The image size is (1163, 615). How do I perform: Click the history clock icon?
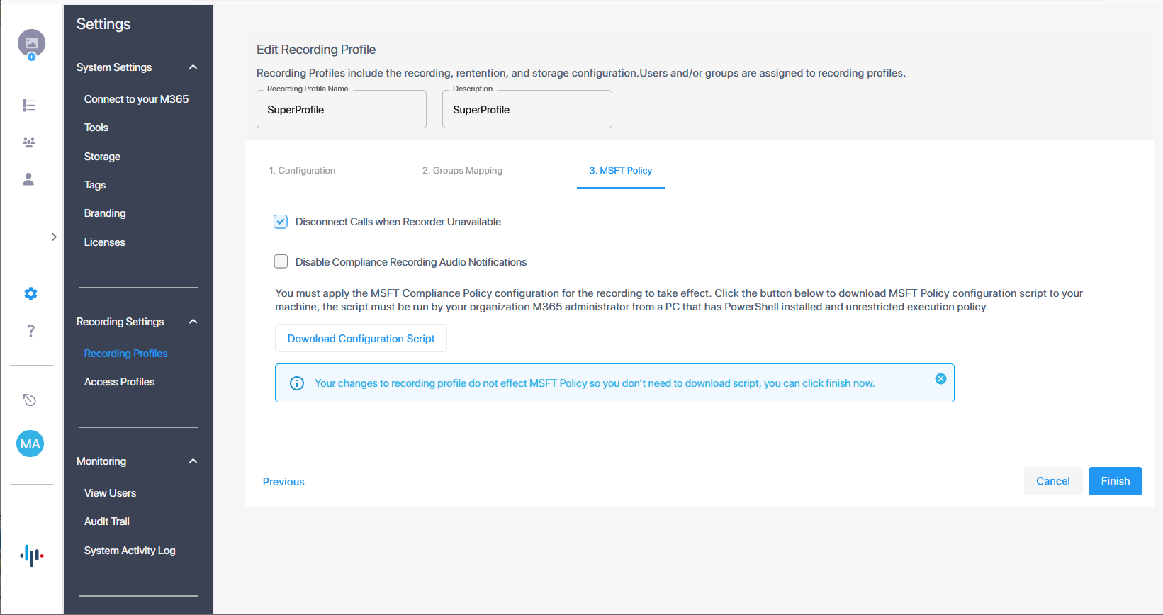30,400
